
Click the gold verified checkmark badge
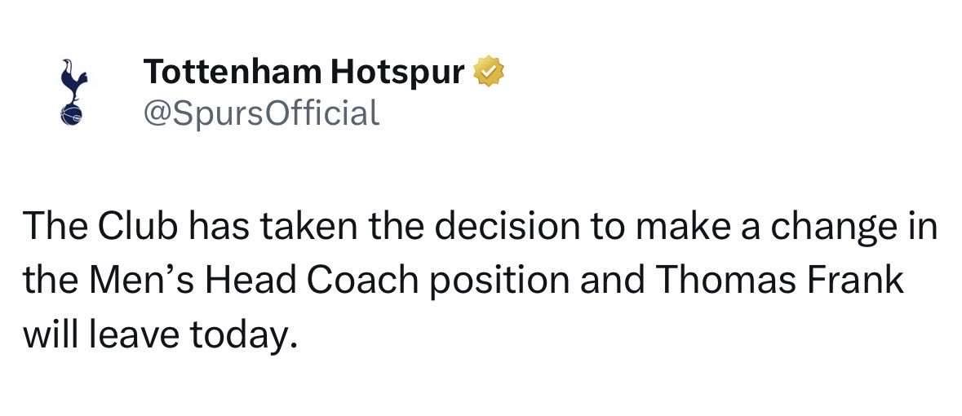(x=489, y=71)
